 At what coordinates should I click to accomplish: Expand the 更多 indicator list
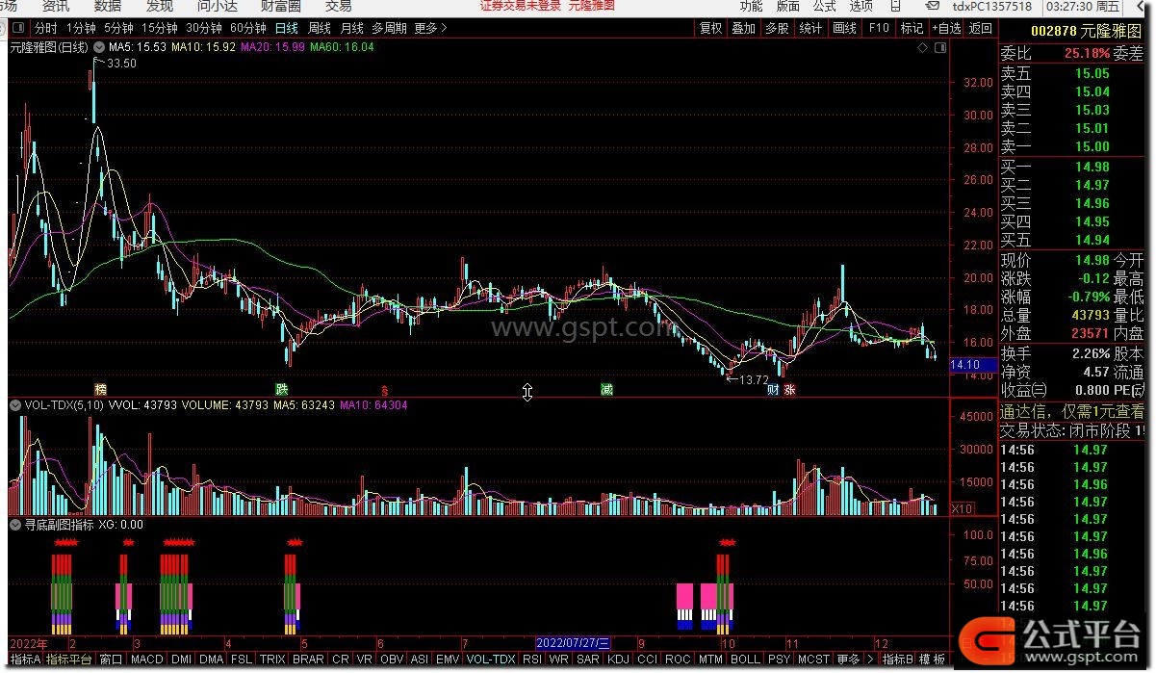[x=848, y=660]
